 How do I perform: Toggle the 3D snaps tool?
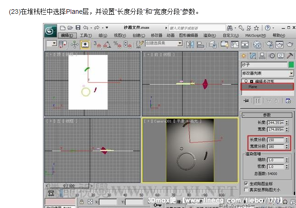(x=97, y=45)
